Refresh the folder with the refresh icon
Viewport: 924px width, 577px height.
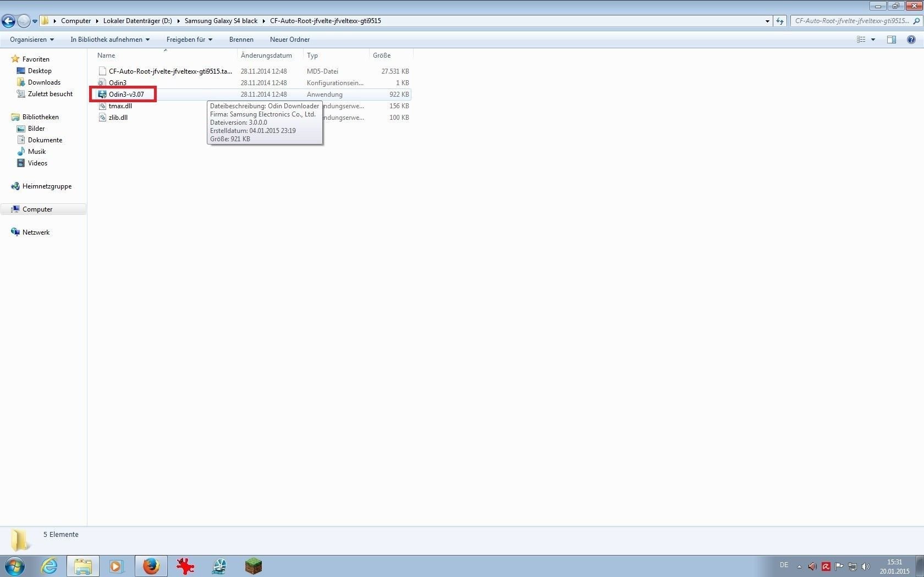tap(780, 21)
